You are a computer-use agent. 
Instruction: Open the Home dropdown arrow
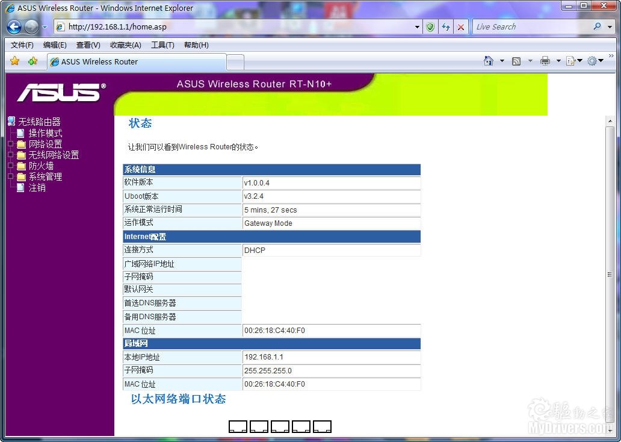click(x=502, y=61)
